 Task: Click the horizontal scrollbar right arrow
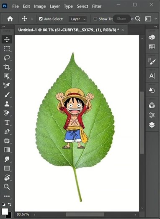click(135, 215)
